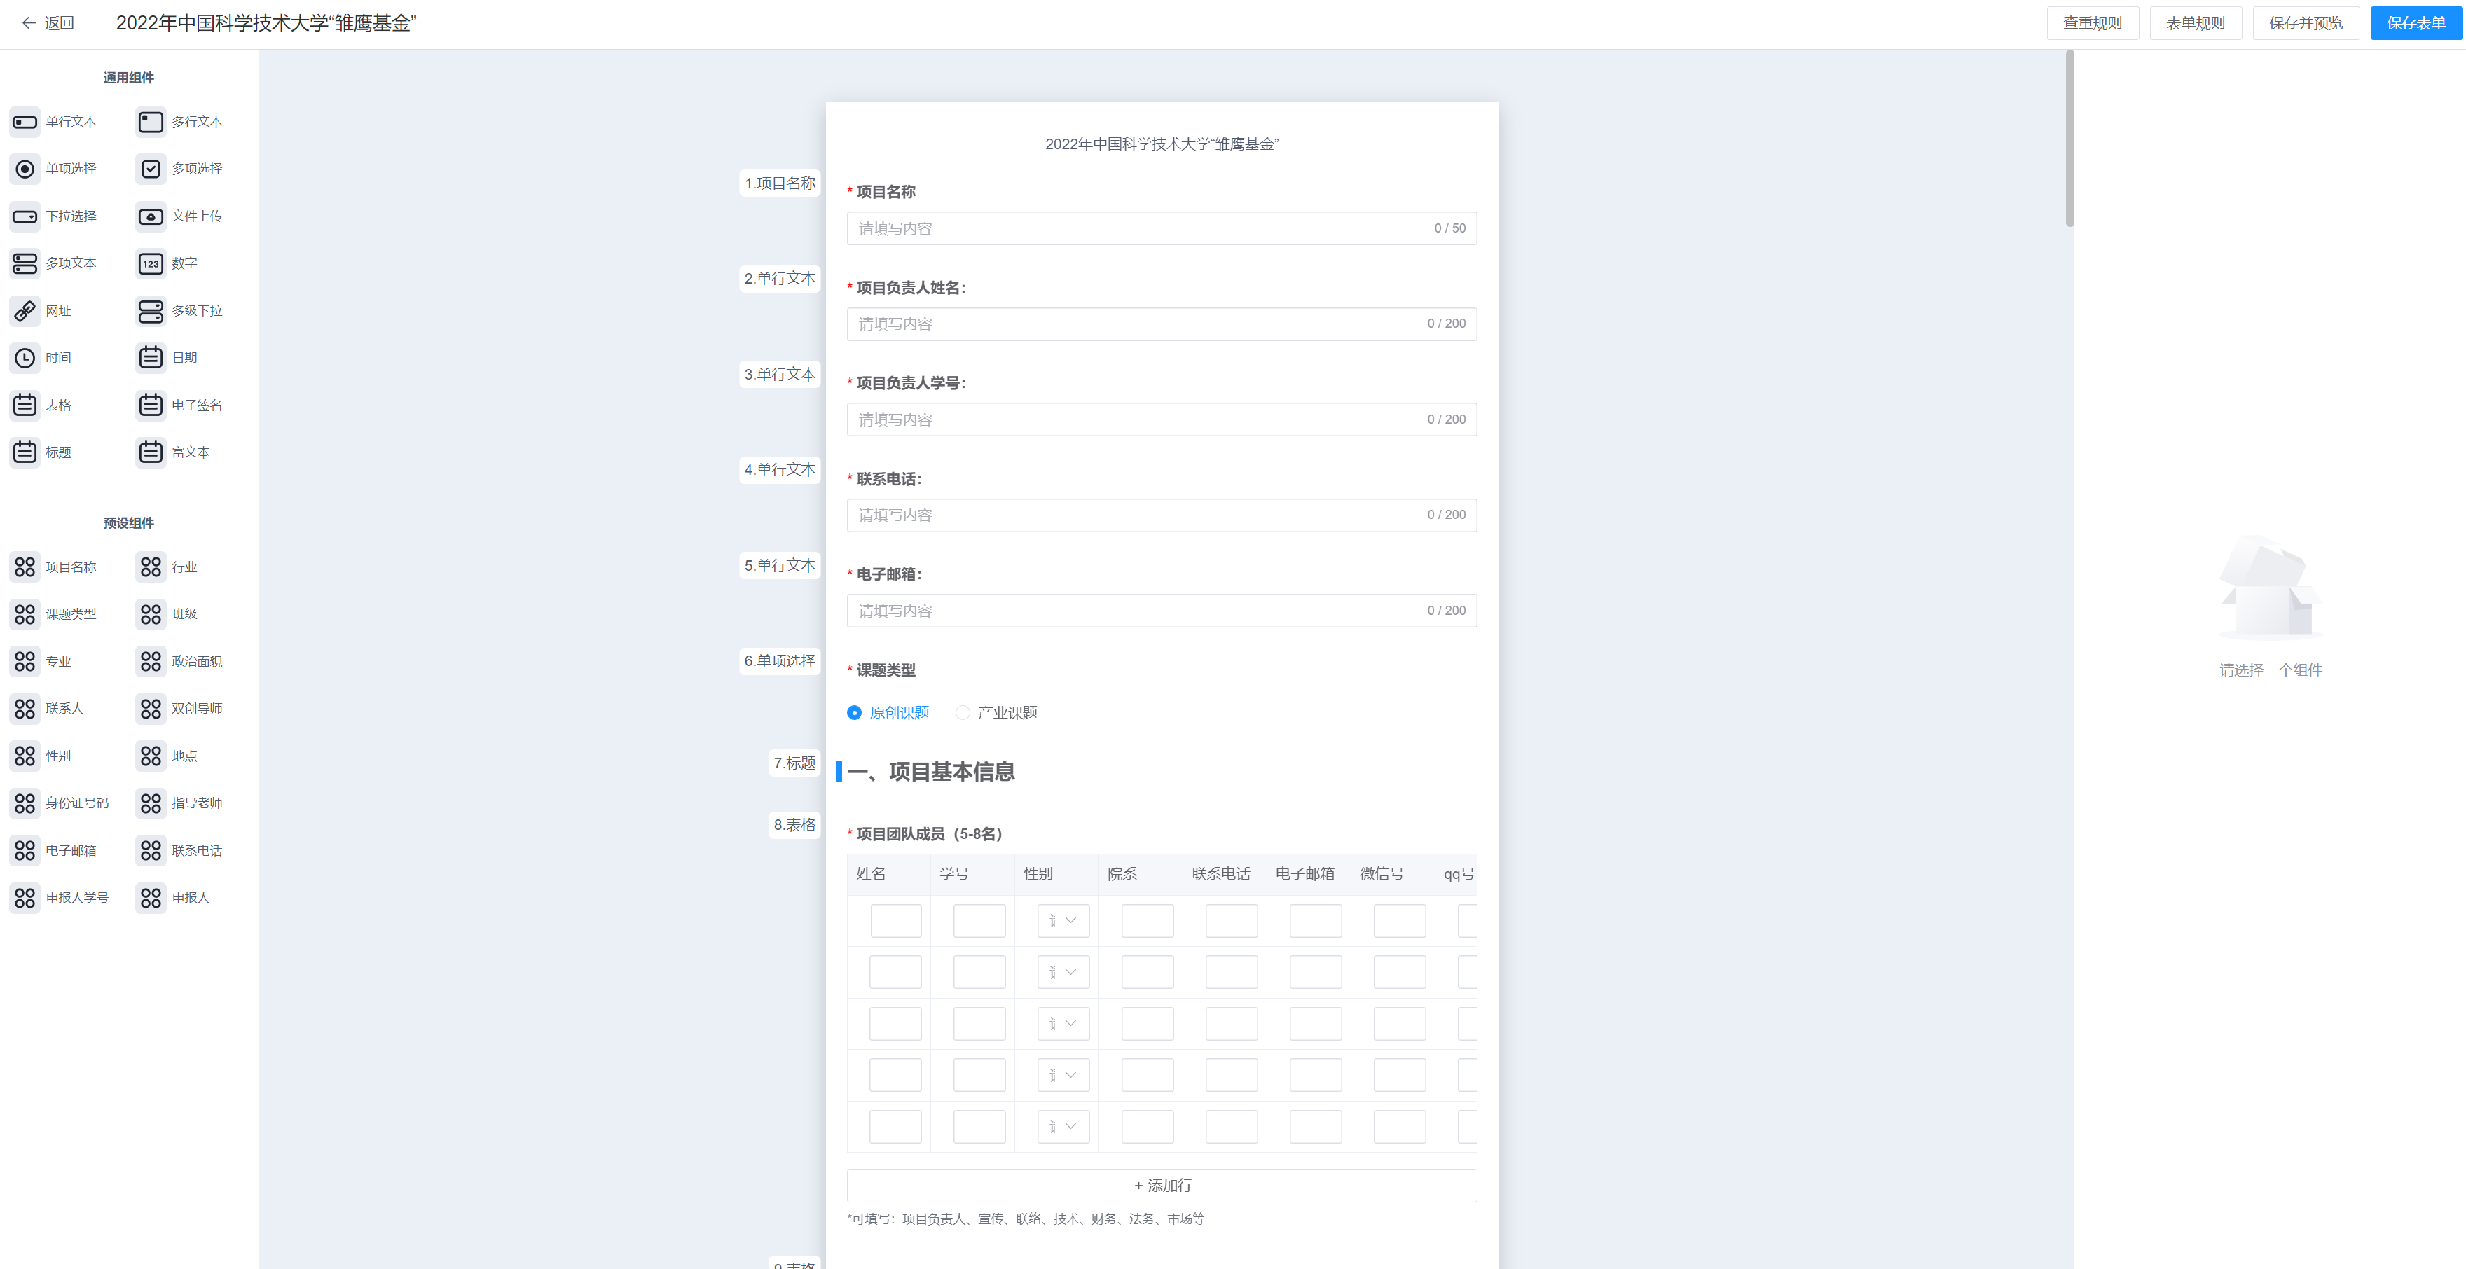Insert the 多级下拉 component icon
The width and height of the screenshot is (2466, 1269).
coord(151,311)
